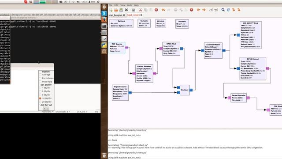The width and height of the screenshot is (282, 159).
Task: Select the 20 dB/div radio button
Action: pos(40,102)
